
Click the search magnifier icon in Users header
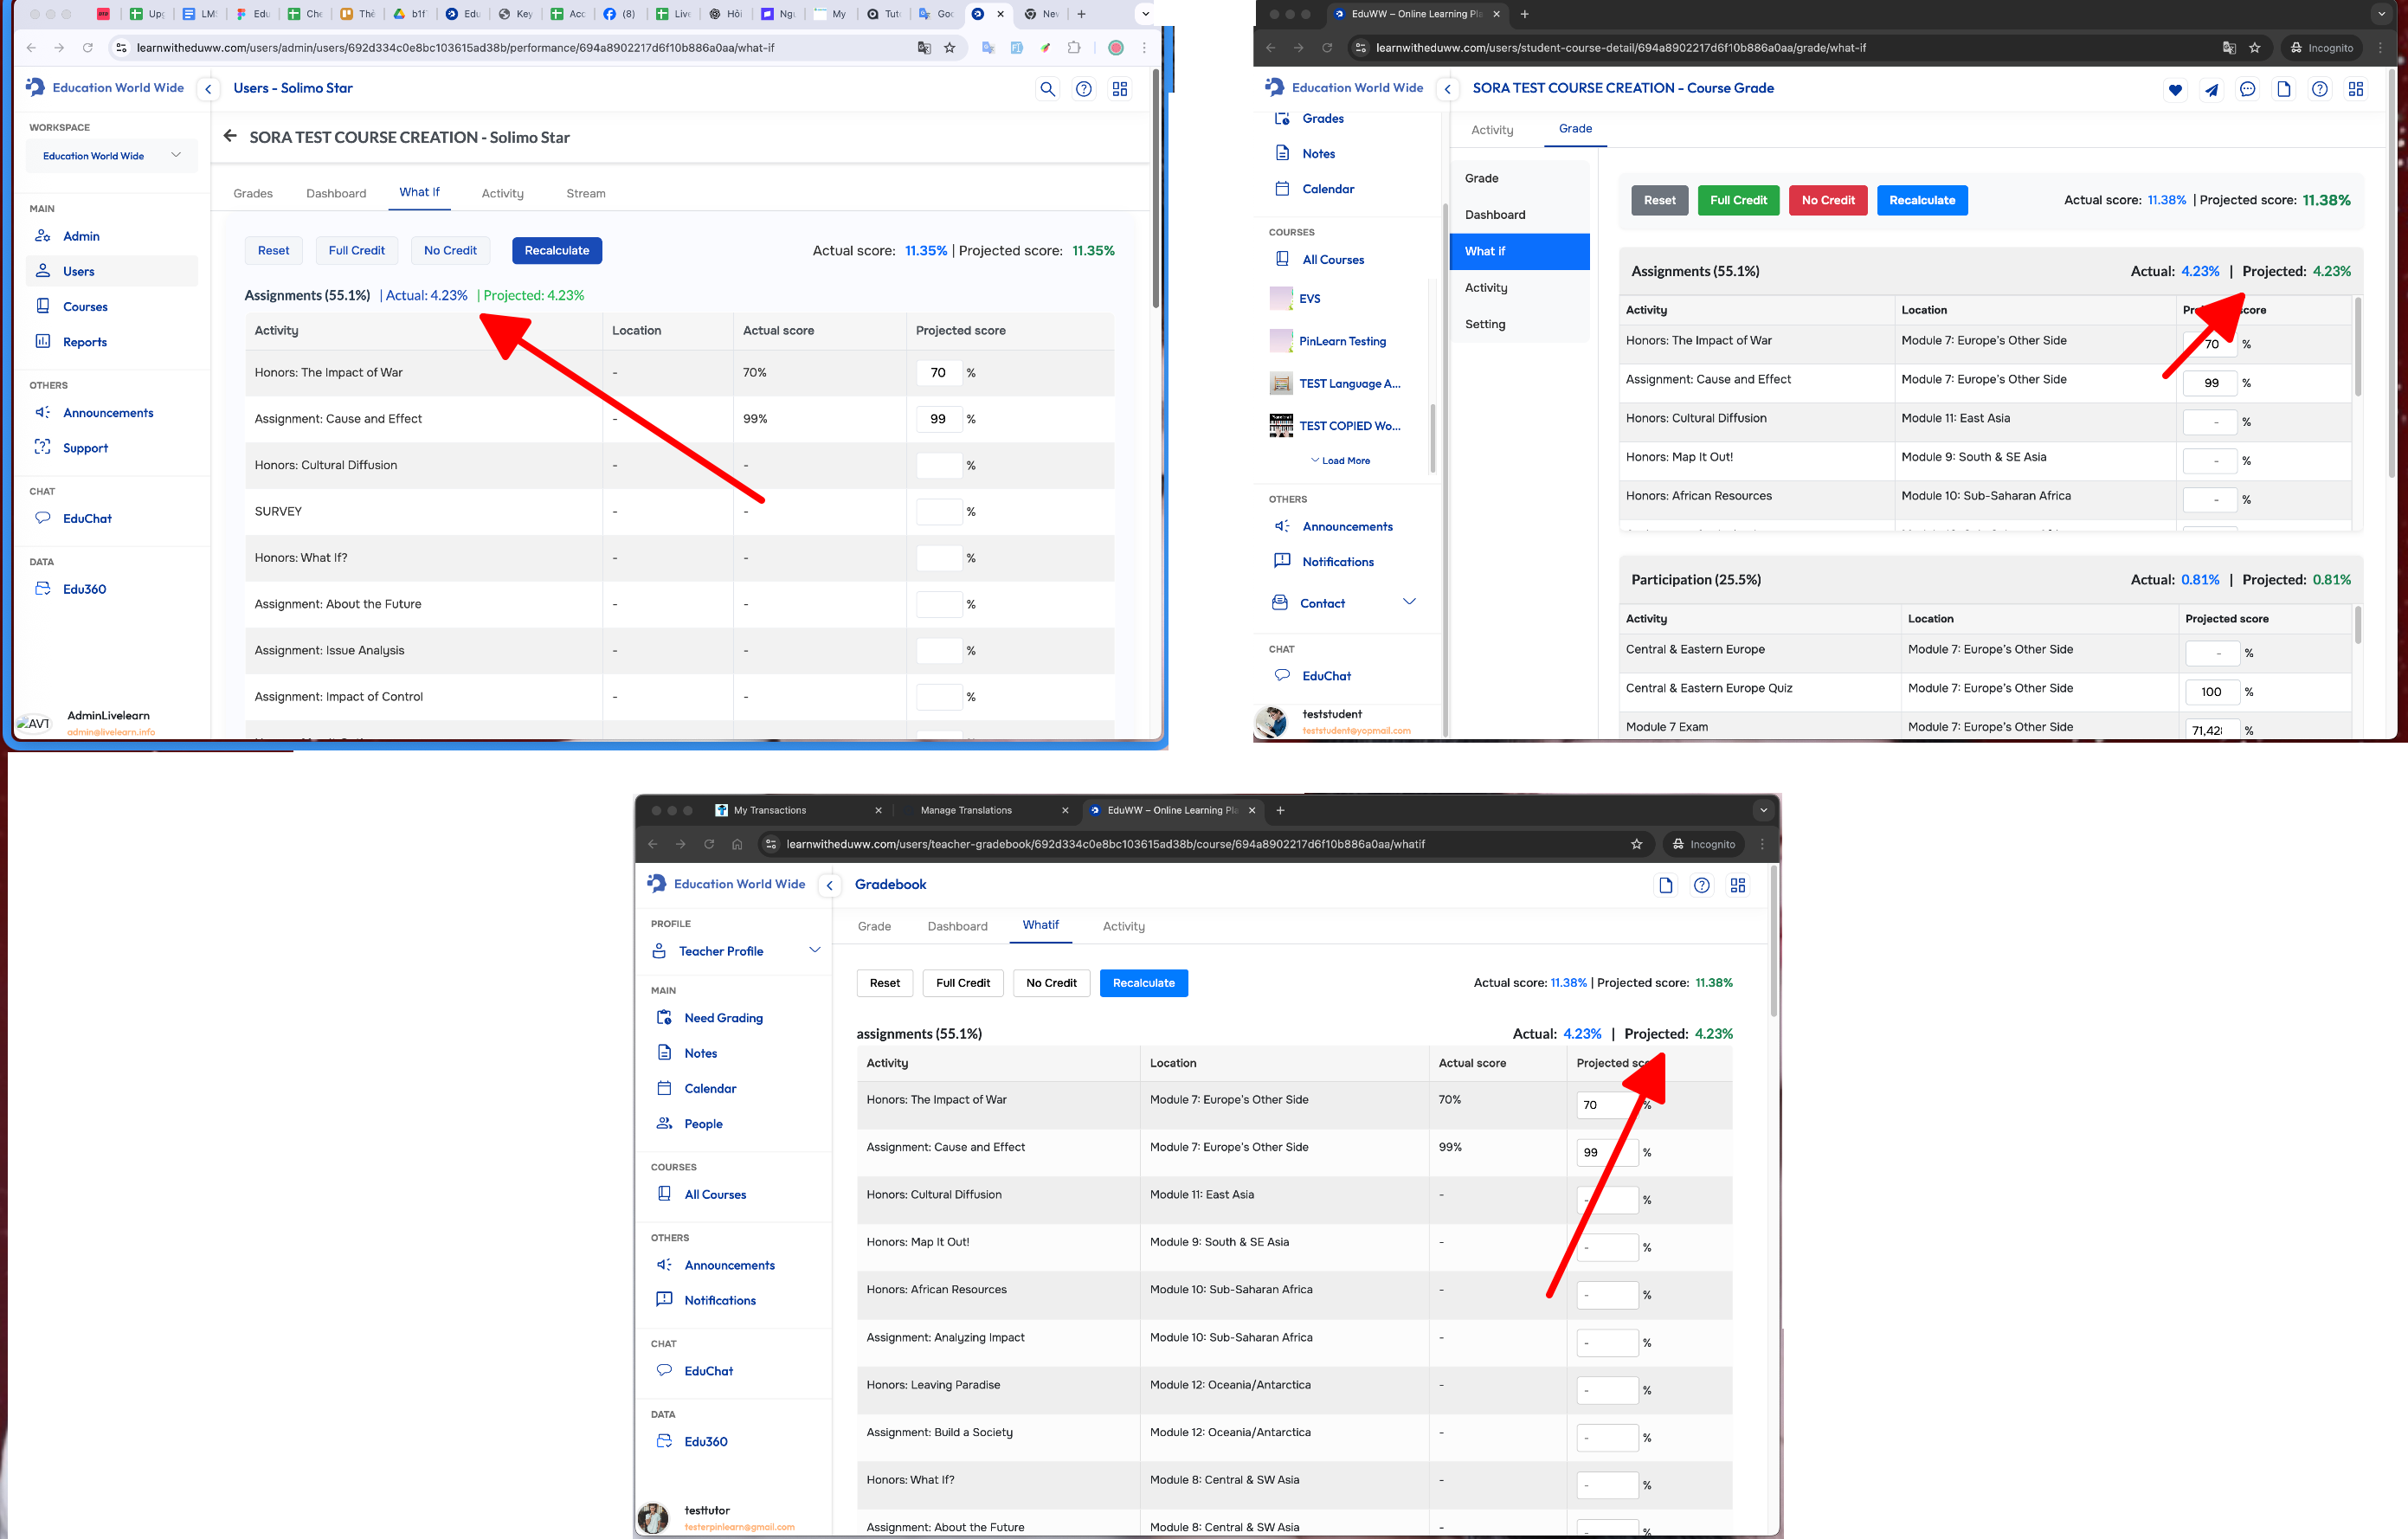[x=1047, y=89]
